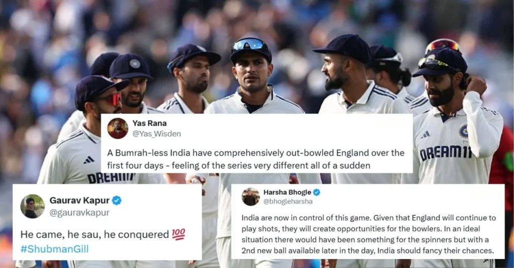This screenshot has height=268, width=514.
Task: Click the Gaurav Kapur display name
Action: click(x=80, y=200)
